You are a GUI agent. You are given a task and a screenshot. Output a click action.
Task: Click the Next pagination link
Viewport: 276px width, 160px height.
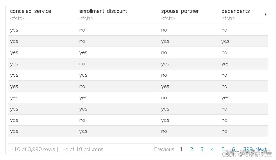point(261,149)
